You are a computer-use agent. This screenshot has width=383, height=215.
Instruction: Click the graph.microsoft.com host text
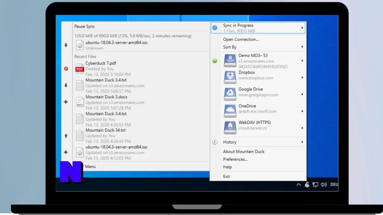tap(258, 111)
